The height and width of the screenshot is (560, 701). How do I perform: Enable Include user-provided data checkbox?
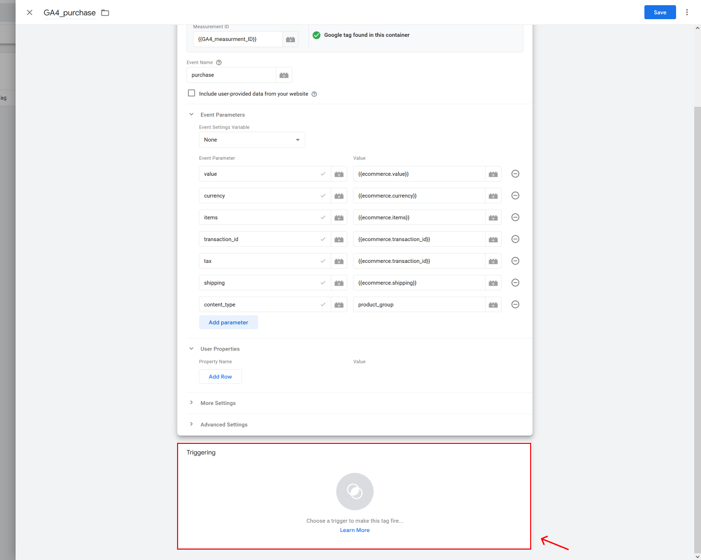192,93
